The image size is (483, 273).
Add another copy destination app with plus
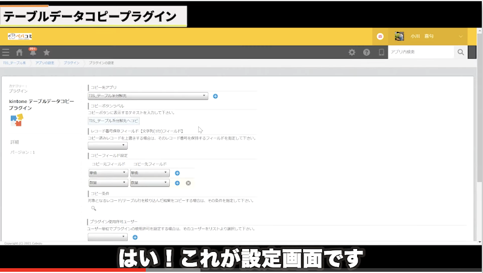click(x=216, y=96)
